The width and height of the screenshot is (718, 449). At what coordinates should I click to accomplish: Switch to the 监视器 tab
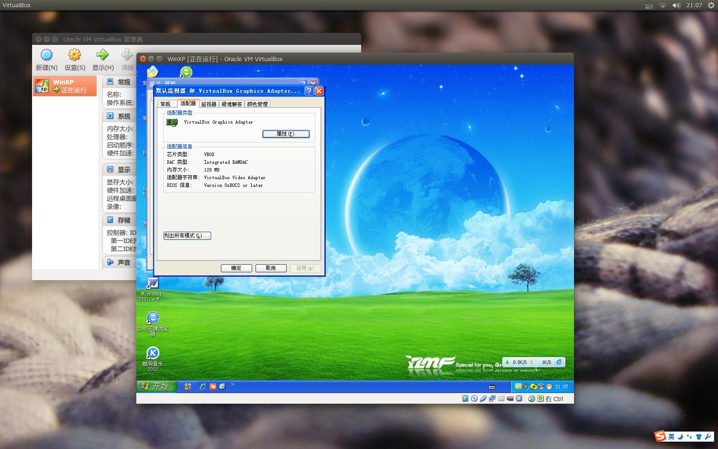pyautogui.click(x=208, y=103)
